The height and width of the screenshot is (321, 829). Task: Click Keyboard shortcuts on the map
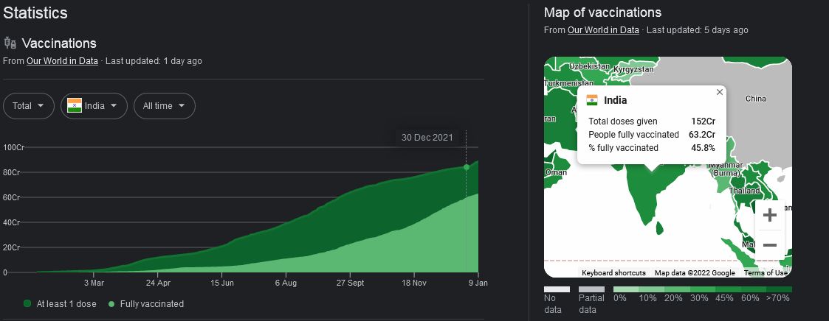[613, 273]
